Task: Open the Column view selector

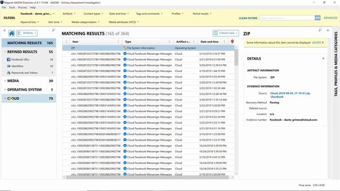Action: 226,33
